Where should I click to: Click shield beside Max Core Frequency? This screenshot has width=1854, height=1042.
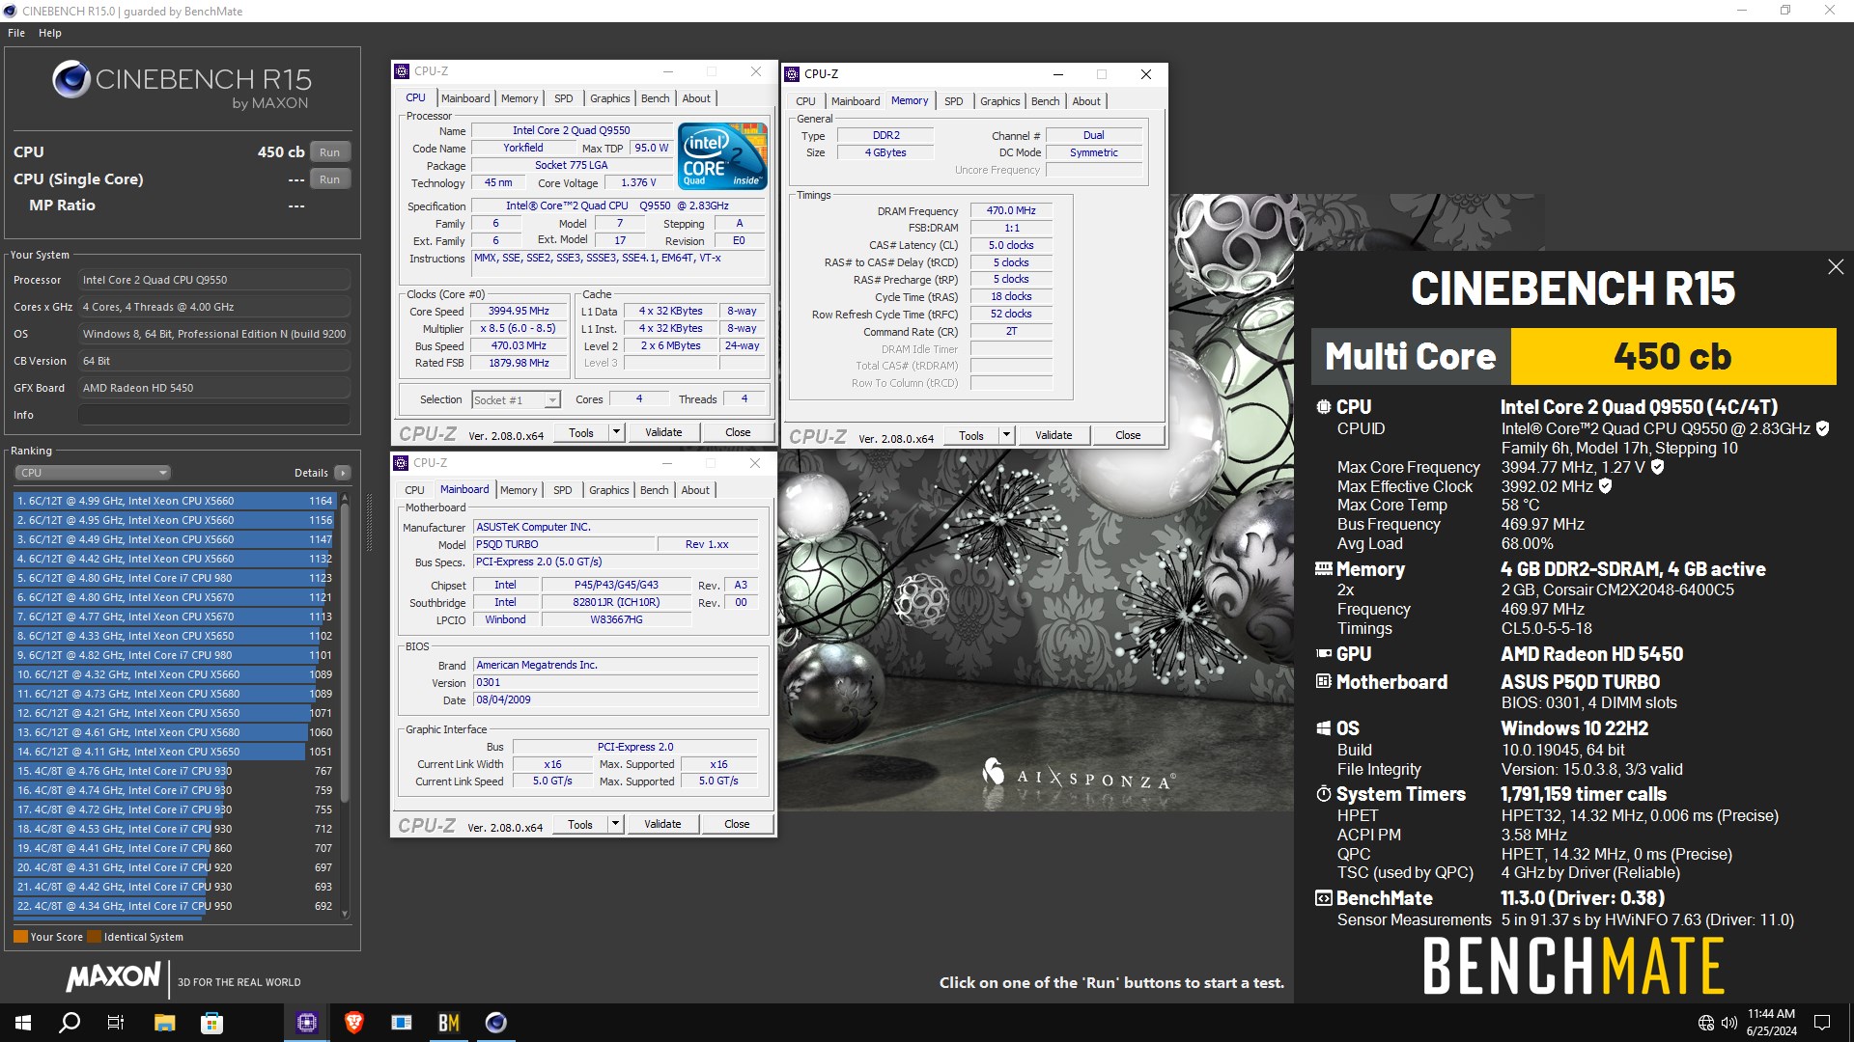click(1657, 467)
